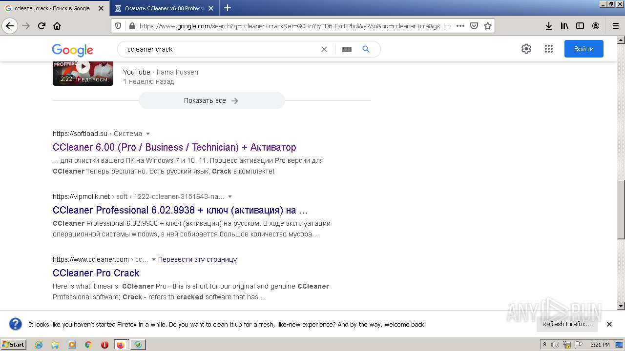Open Firefox hamburger menu
This screenshot has height=351, width=625.
point(615,26)
